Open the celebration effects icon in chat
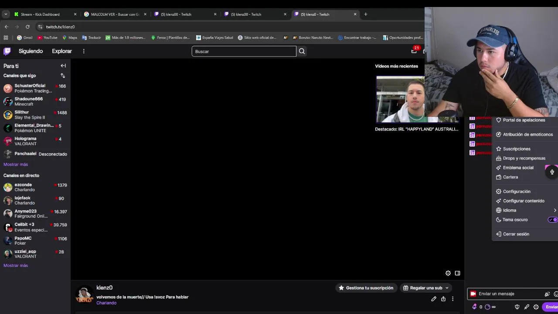 [x=547, y=294]
